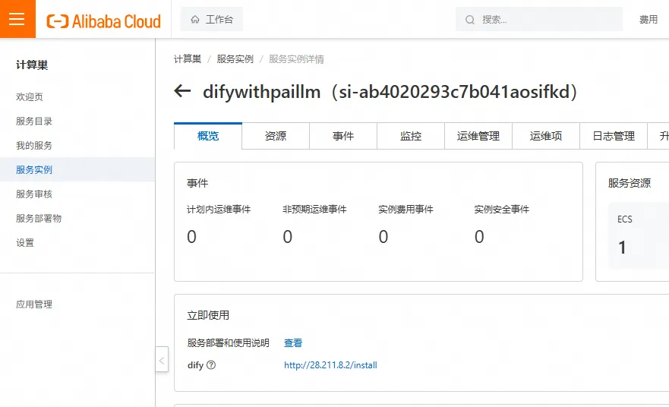This screenshot has width=669, height=407.
Task: Open 应用管理 in sidebar
Action: (34, 304)
